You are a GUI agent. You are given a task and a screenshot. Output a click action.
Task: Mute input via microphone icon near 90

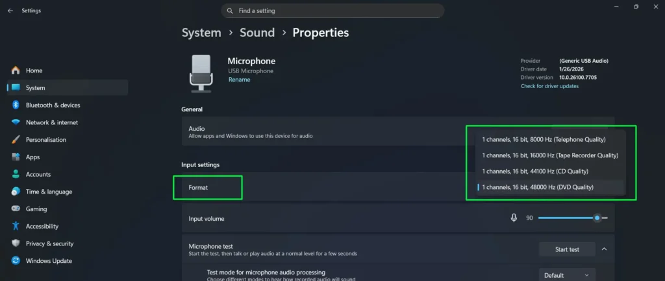[514, 218]
